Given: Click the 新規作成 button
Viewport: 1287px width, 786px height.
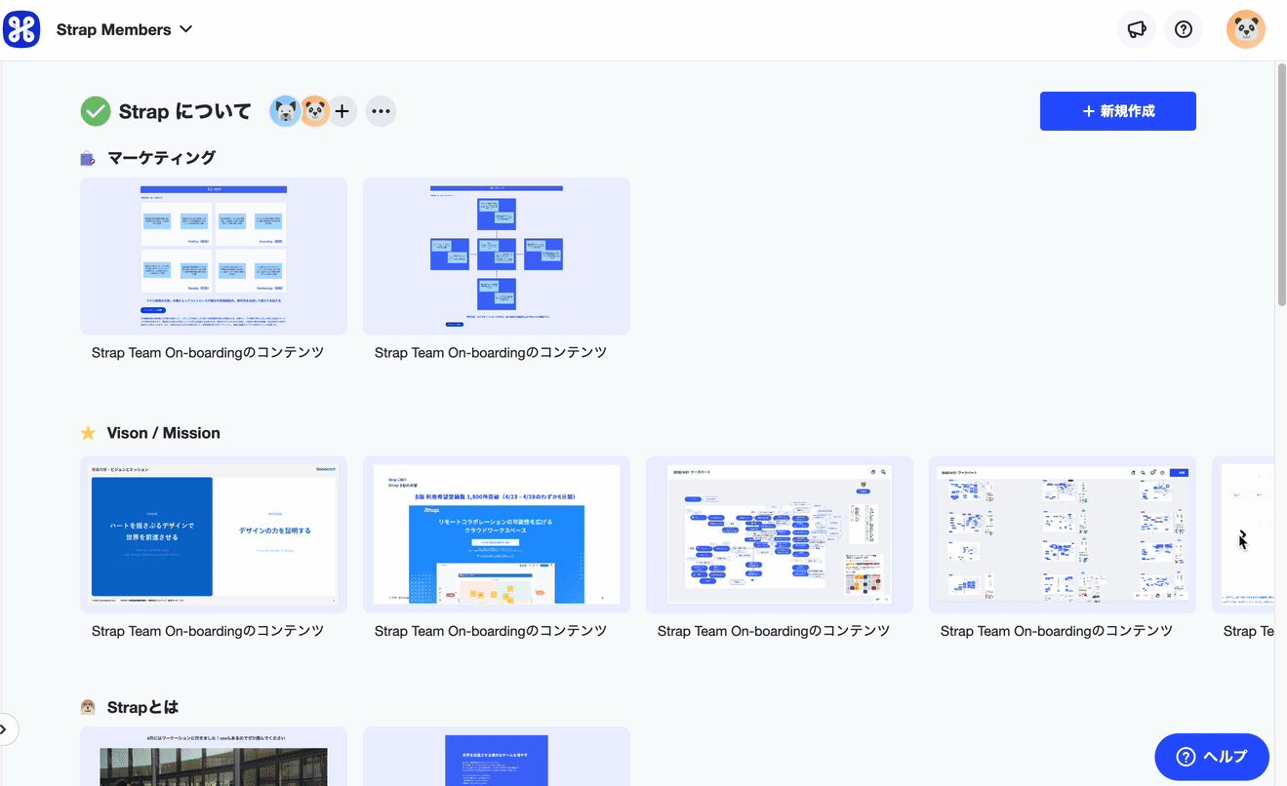Looking at the screenshot, I should 1118,111.
